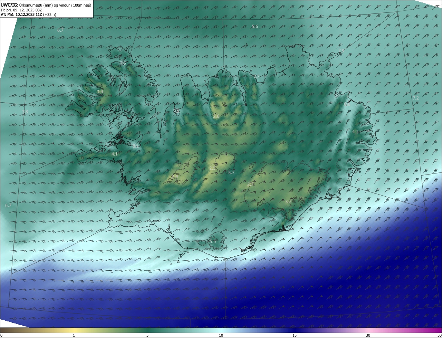Click the 0 tick label on the colorbar
The image size is (442, 338).
click(x=1, y=335)
